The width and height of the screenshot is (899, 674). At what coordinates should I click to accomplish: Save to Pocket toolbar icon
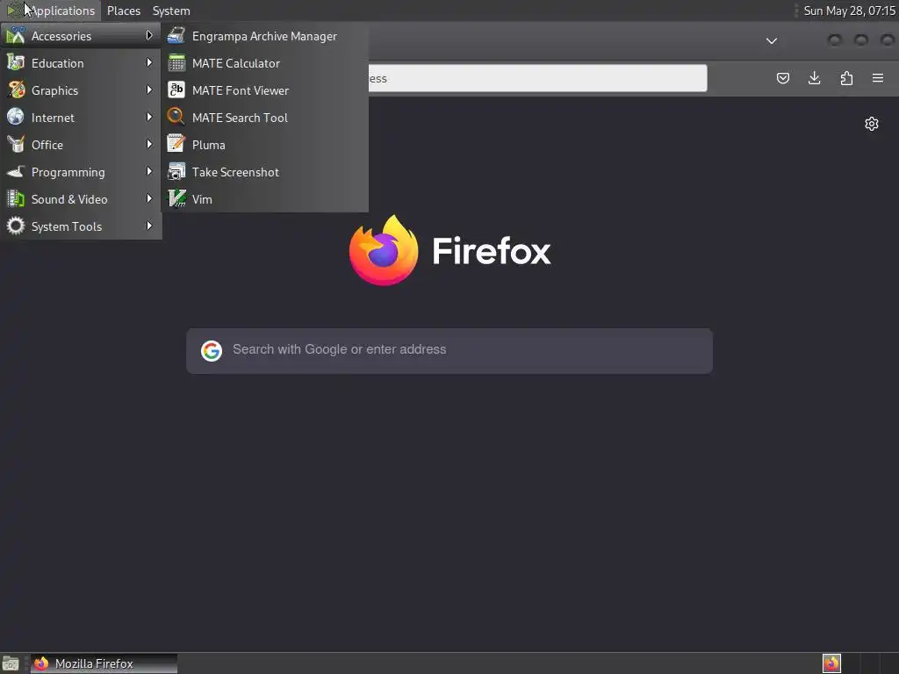tap(782, 78)
